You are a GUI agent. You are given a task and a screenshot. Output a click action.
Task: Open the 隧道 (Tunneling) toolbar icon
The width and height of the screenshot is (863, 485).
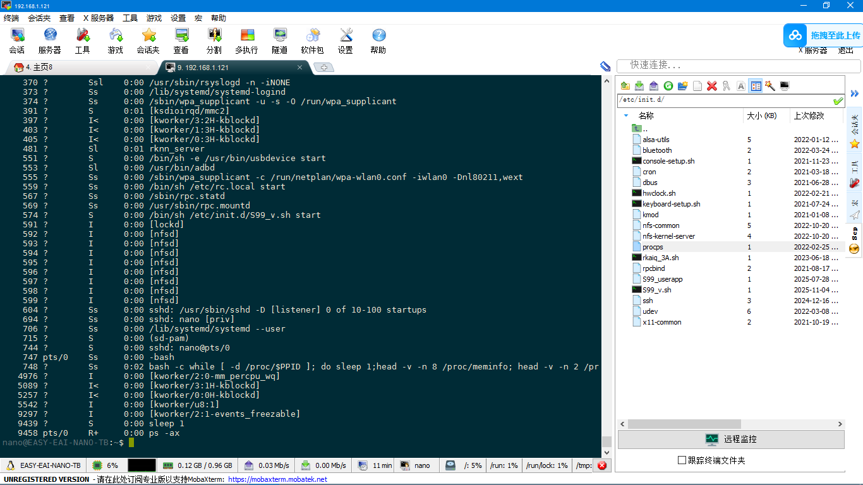pos(279,40)
